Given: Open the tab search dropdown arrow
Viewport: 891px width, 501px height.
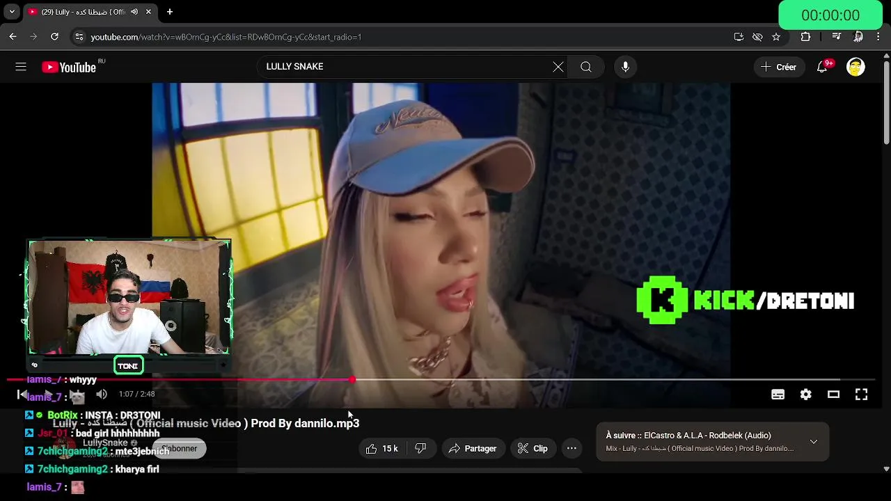Looking at the screenshot, I should [x=12, y=12].
